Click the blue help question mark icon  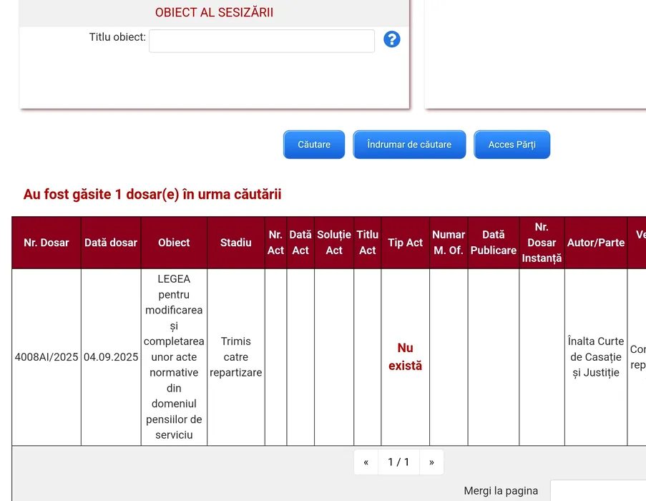click(x=391, y=39)
